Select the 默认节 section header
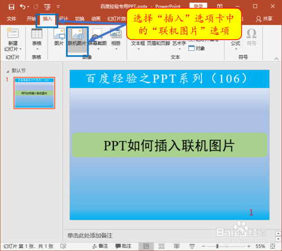Screen dimensions: 282x251 pyautogui.click(x=19, y=71)
